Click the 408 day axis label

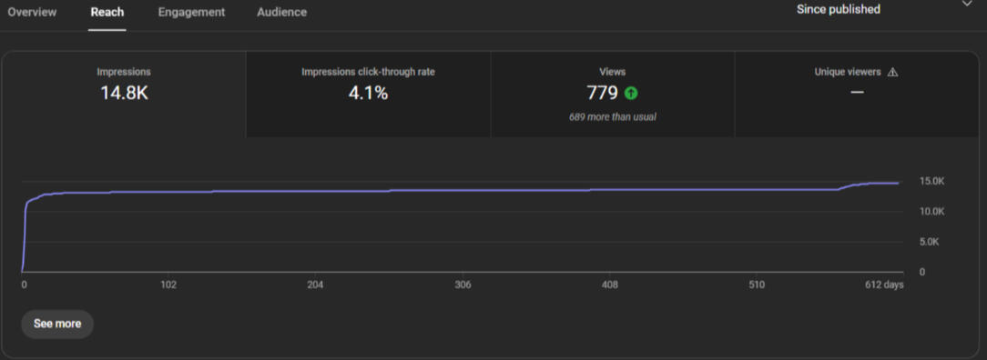tap(609, 285)
